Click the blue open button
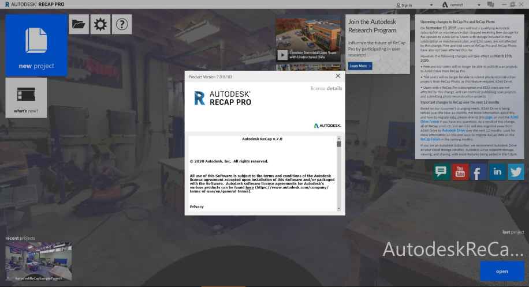The width and height of the screenshot is (529, 287). pos(502,271)
